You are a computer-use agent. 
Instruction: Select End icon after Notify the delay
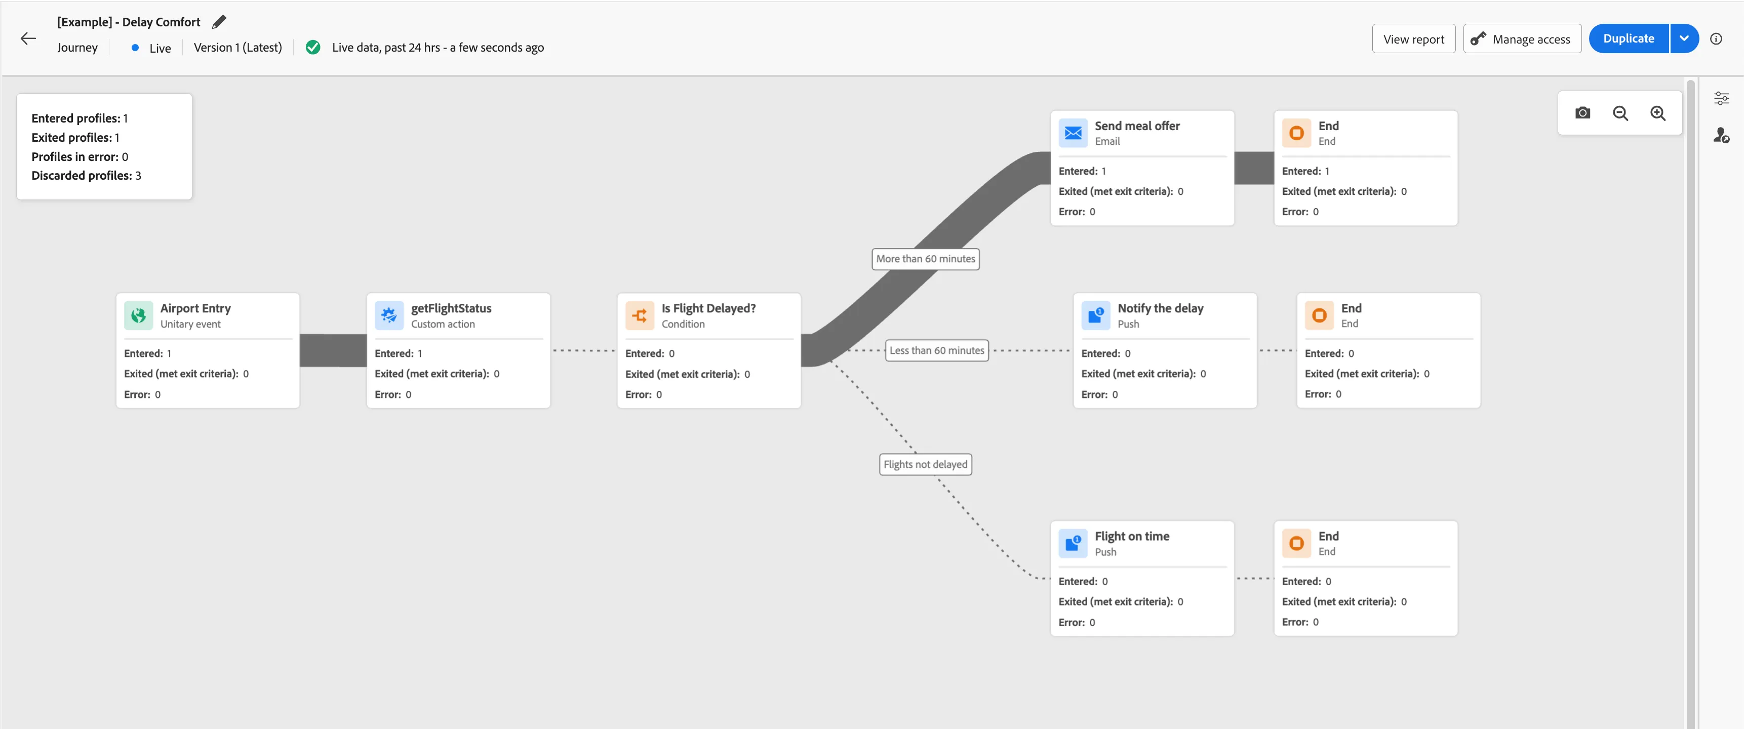tap(1319, 315)
